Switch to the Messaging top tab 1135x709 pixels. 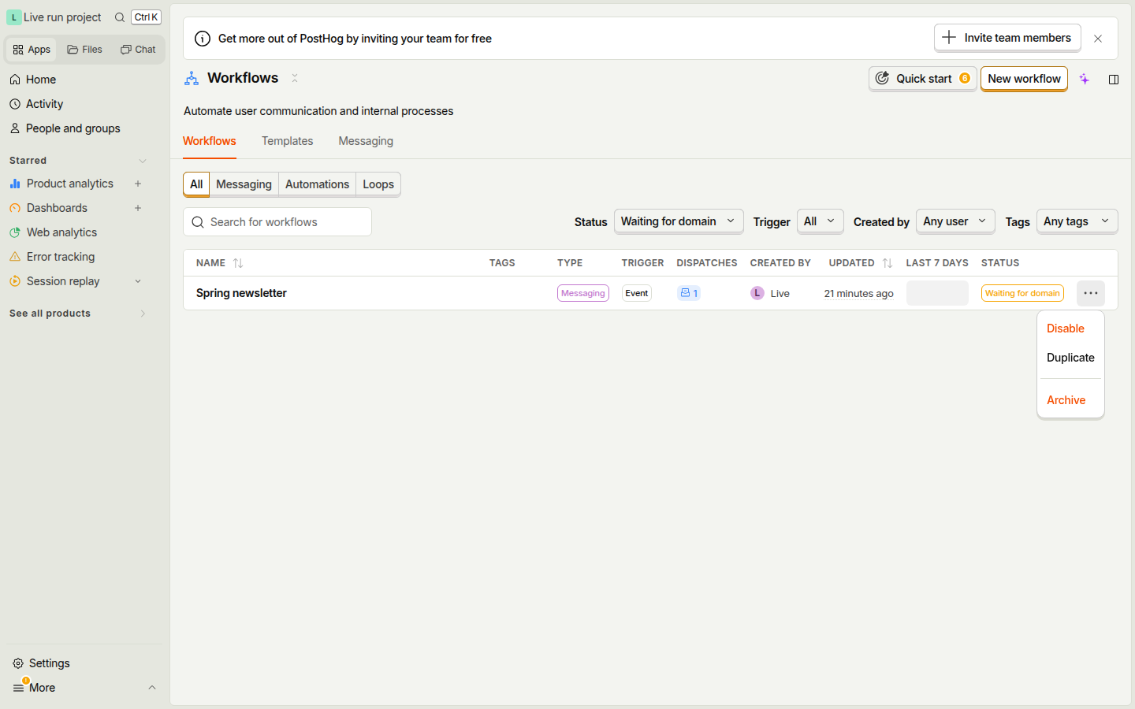tap(366, 141)
